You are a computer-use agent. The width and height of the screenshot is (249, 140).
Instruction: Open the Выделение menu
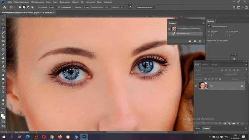pyautogui.click(x=65, y=2)
